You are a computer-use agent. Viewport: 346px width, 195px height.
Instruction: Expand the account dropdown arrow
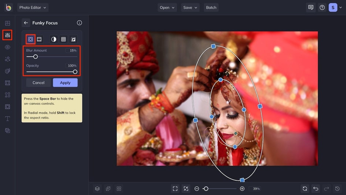pyautogui.click(x=341, y=7)
